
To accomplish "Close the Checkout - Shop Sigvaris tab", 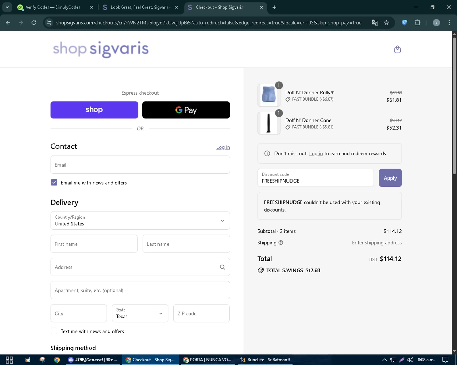I will click(x=261, y=7).
